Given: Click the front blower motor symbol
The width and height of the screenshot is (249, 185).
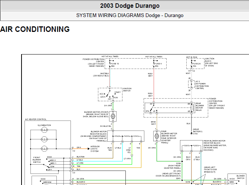Looking at the screenshot, I should coord(113,116).
